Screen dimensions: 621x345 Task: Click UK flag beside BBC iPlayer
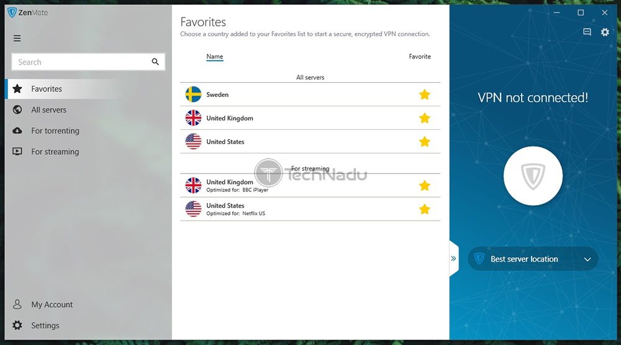[x=193, y=185]
